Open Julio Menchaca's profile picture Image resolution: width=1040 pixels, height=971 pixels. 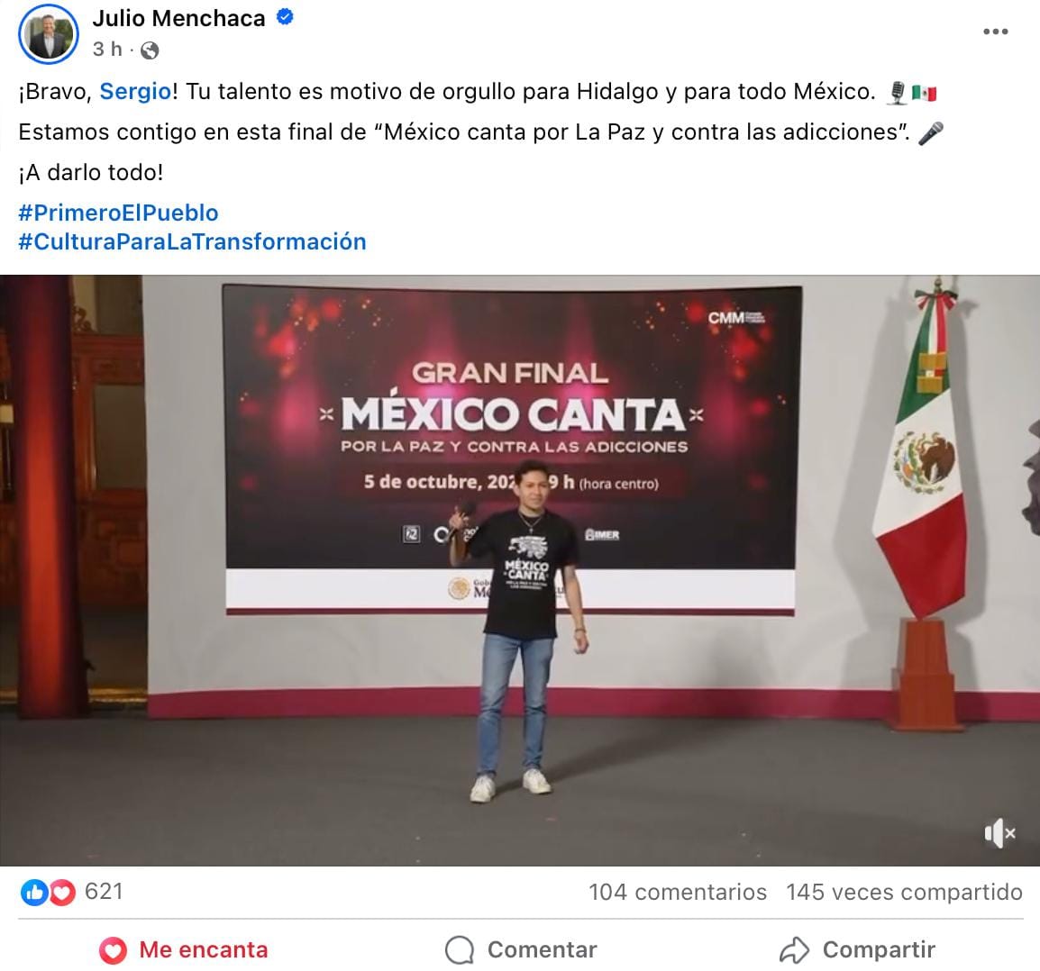click(x=49, y=34)
